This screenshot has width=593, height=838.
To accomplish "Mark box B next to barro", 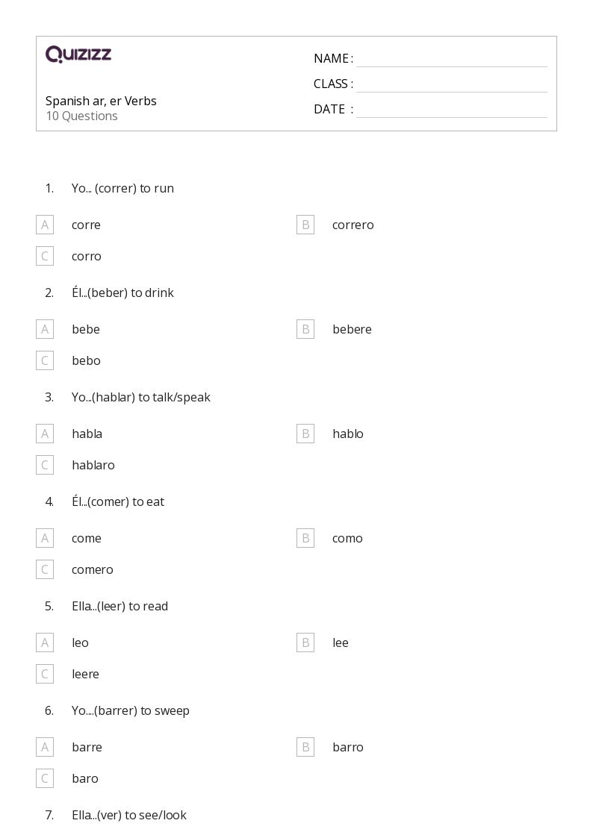I will (x=305, y=747).
